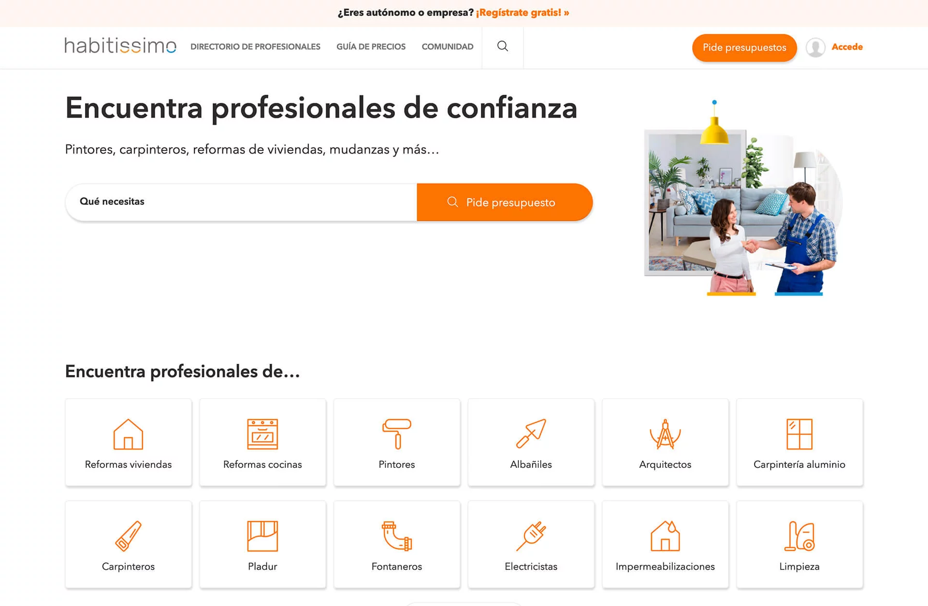
Task: Choose the Pintores paint roller icon
Action: tap(397, 434)
